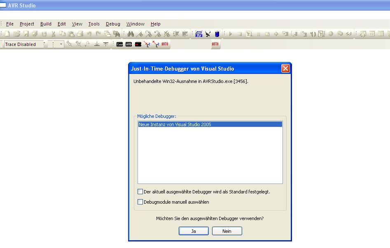The image size is (390, 248).
Task: Click the Decrease Indent icon
Action: click(x=185, y=34)
